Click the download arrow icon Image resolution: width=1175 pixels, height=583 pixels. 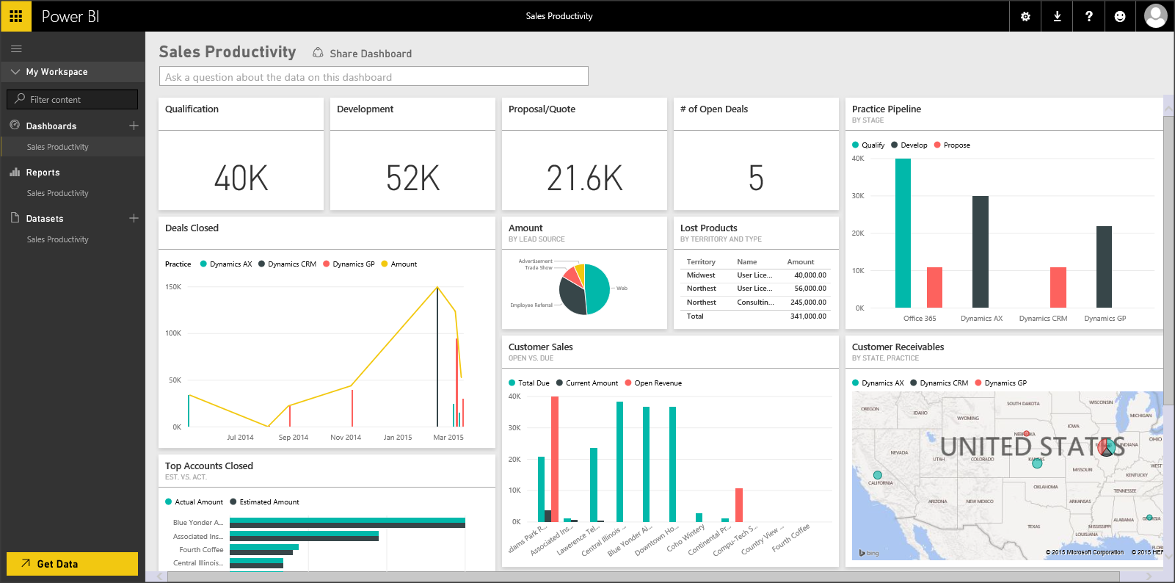click(x=1057, y=16)
